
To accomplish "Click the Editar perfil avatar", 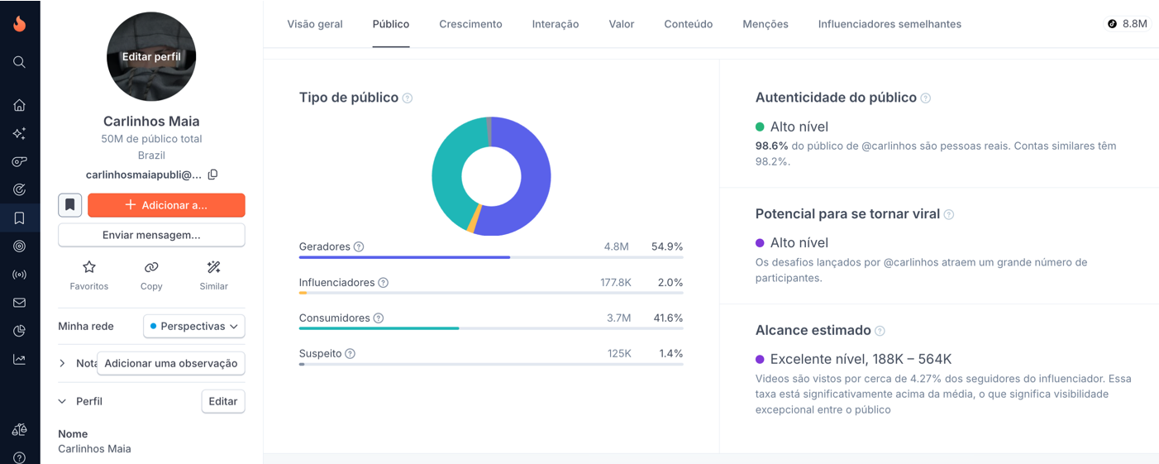I will [151, 57].
